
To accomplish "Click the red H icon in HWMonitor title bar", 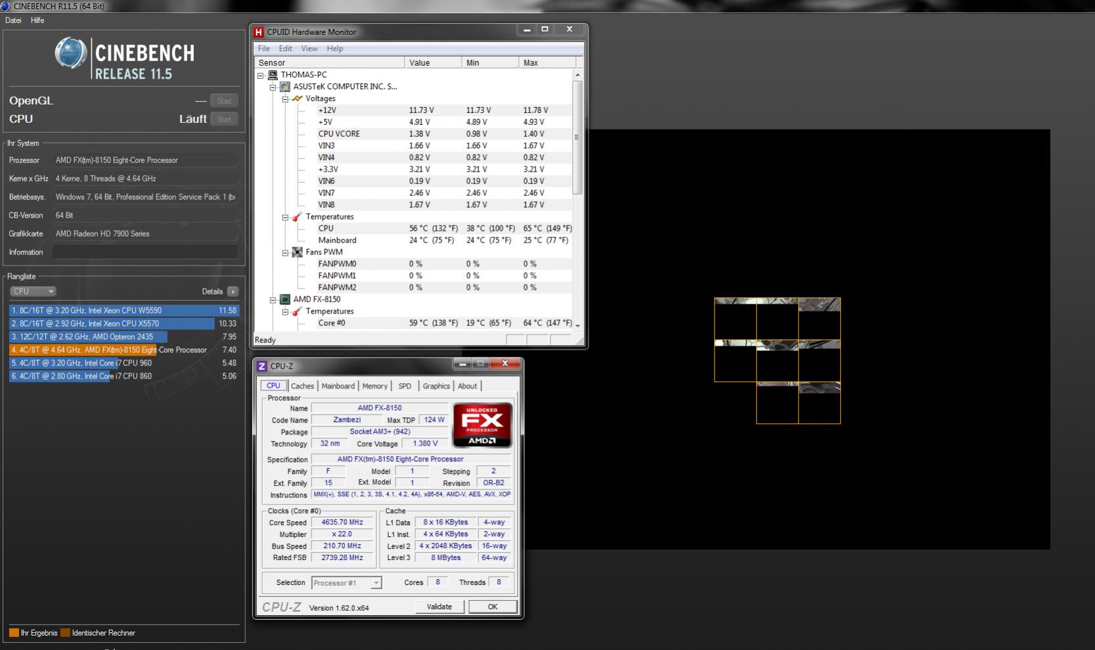I will click(259, 32).
